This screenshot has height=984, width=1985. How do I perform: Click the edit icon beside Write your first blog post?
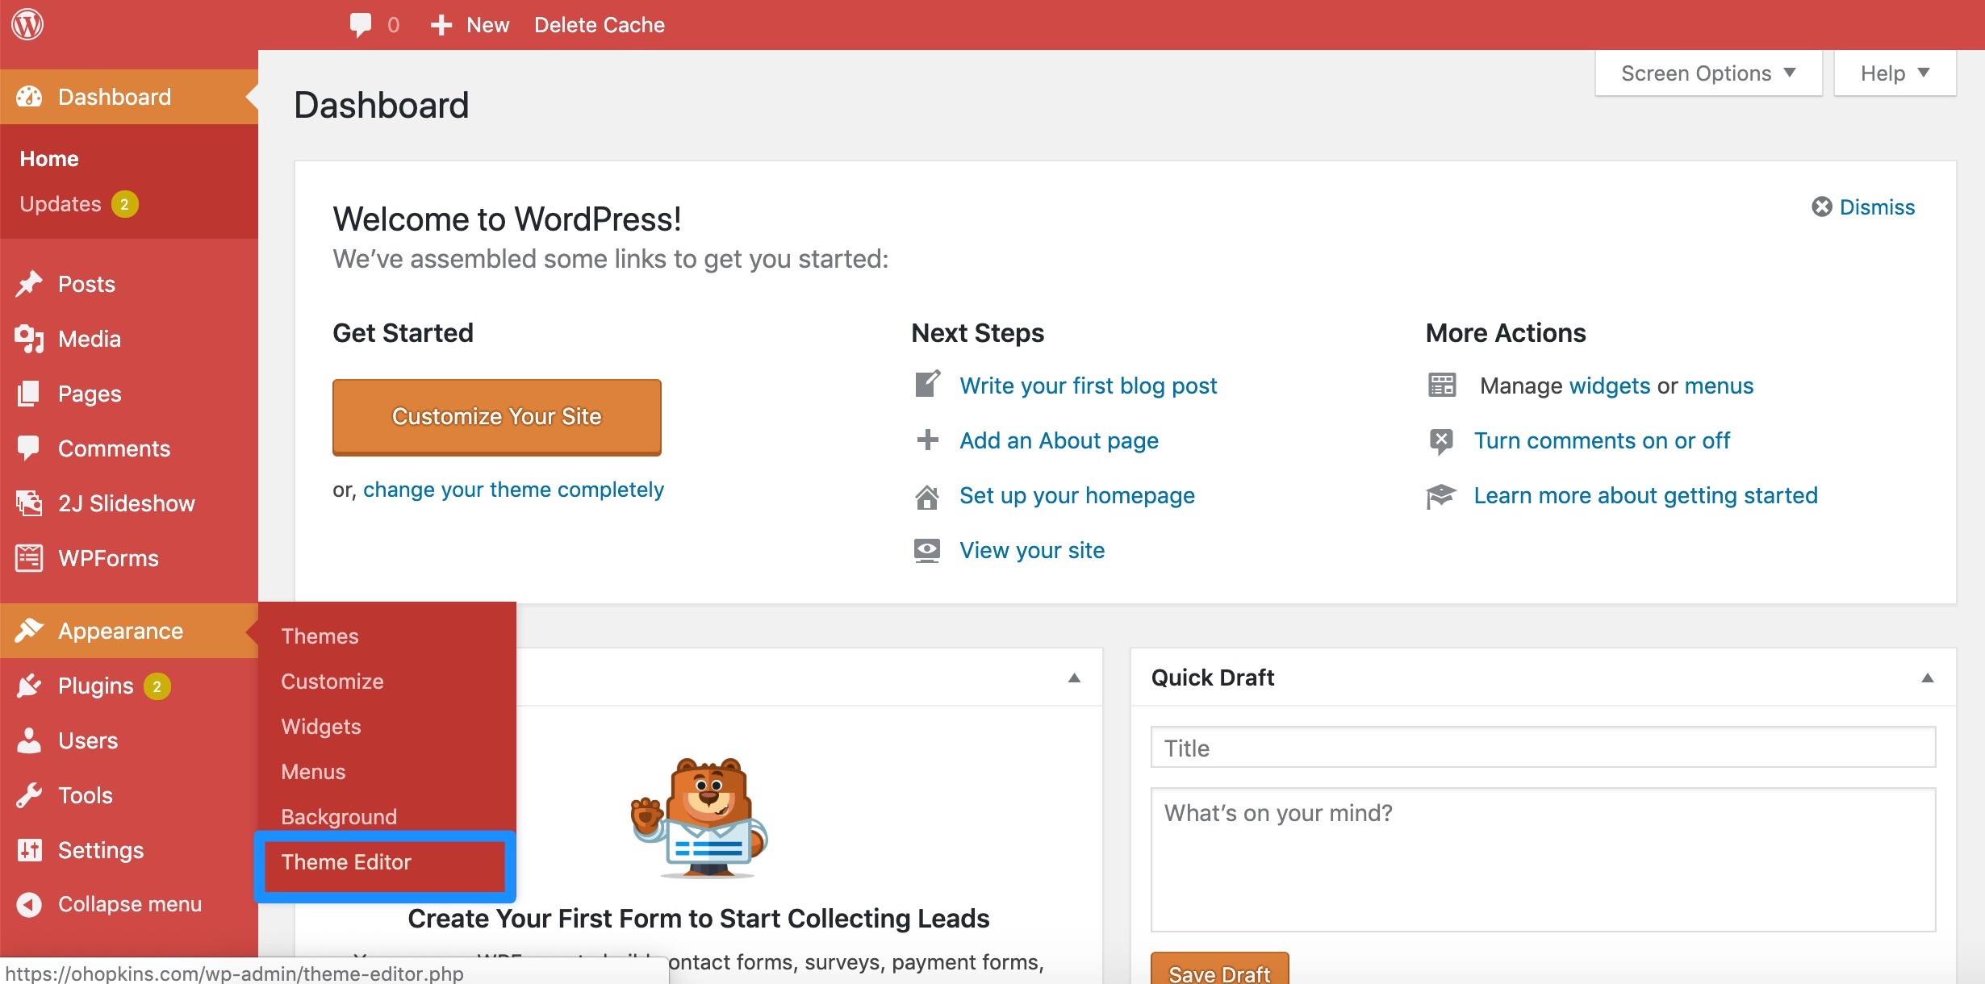coord(927,384)
